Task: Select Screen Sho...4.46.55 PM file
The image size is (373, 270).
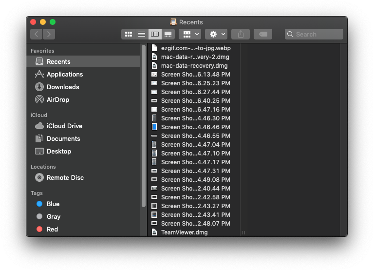Action: pos(194,136)
